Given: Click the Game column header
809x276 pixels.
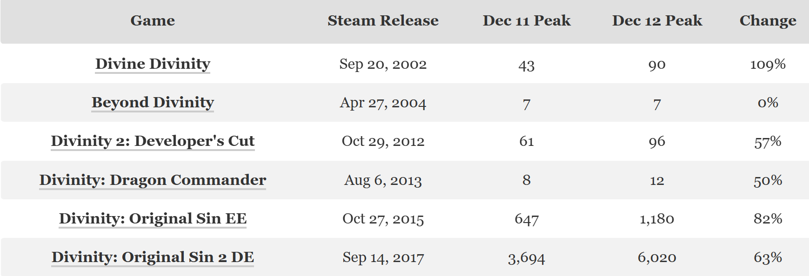Looking at the screenshot, I should coord(153,20).
